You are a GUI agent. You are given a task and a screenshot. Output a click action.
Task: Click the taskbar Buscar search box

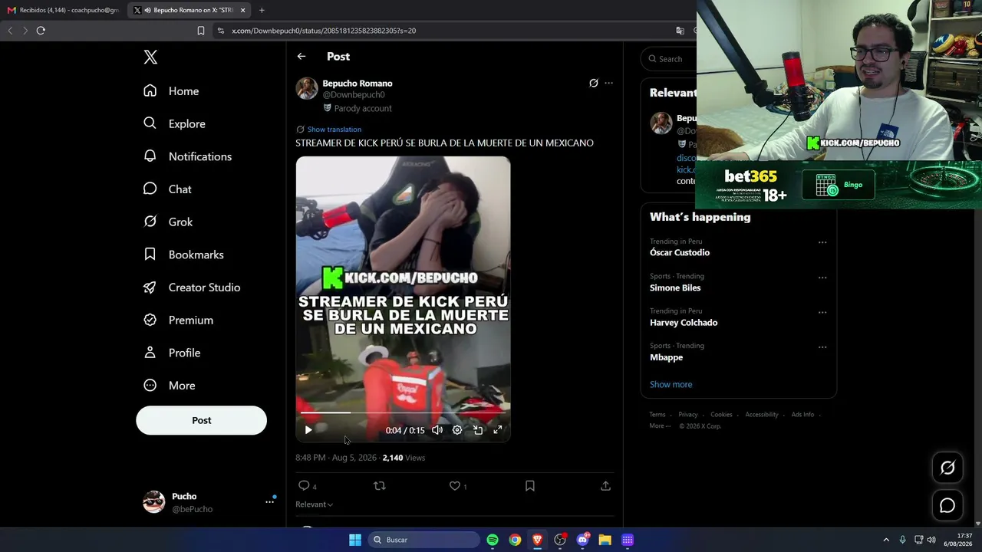(423, 540)
